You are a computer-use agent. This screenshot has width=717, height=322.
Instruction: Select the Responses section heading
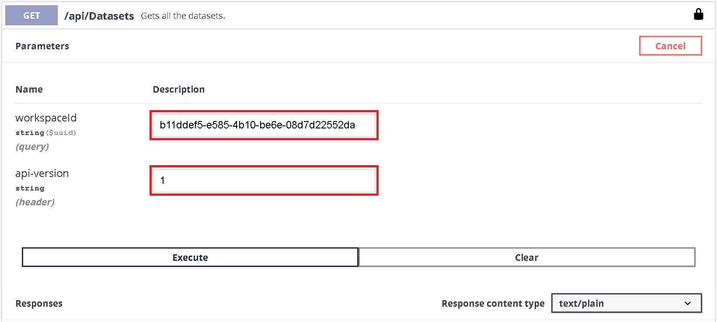[x=39, y=304]
